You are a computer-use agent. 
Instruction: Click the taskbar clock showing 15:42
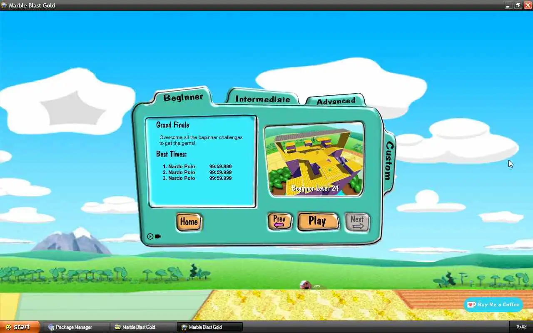pyautogui.click(x=521, y=327)
